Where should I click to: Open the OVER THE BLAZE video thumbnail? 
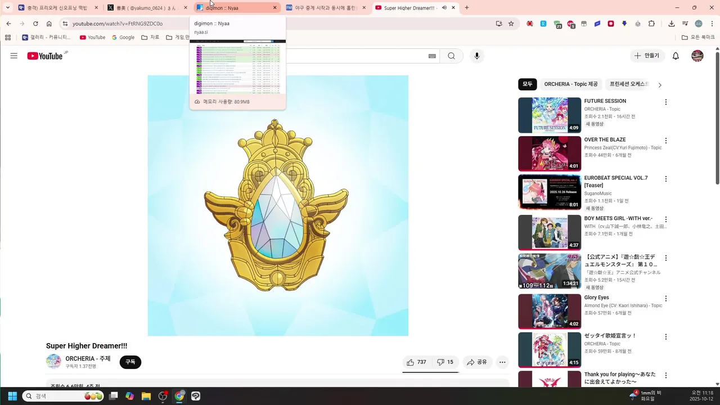click(x=550, y=154)
